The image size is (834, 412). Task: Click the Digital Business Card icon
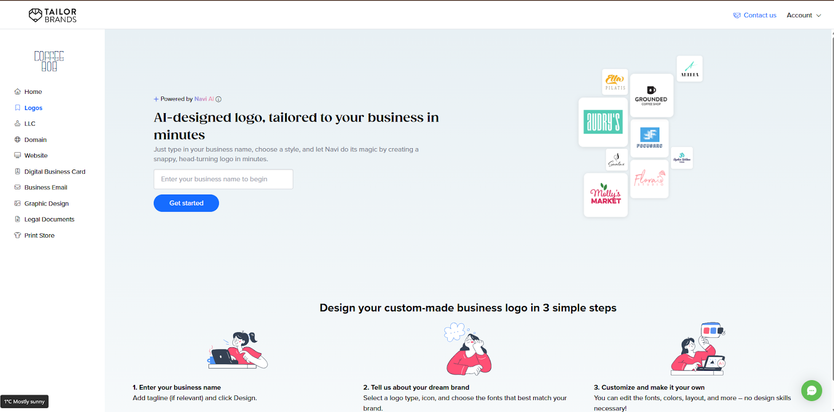click(x=18, y=172)
